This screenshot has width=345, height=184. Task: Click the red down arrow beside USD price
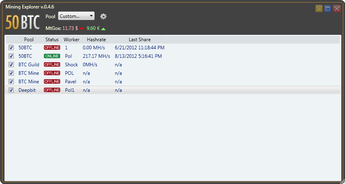coord(82,29)
